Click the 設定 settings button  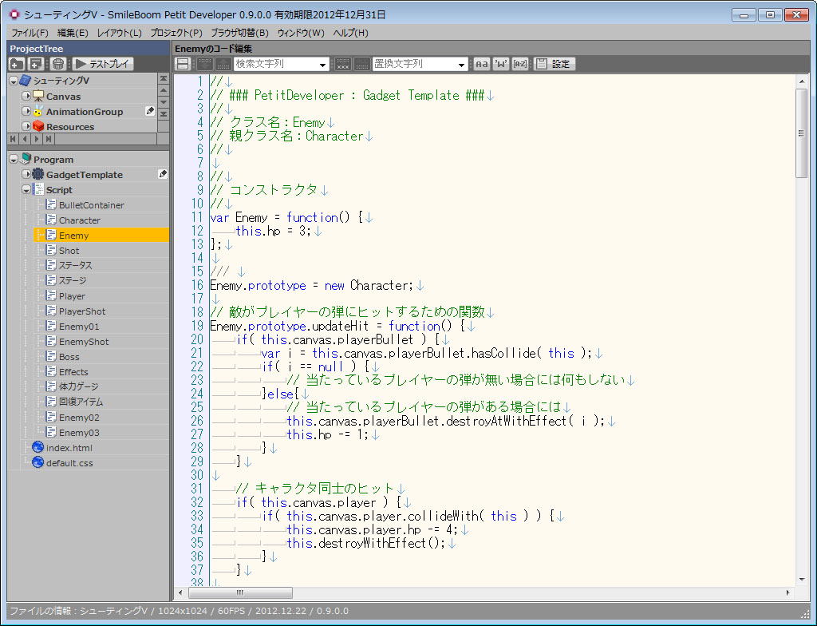(555, 64)
